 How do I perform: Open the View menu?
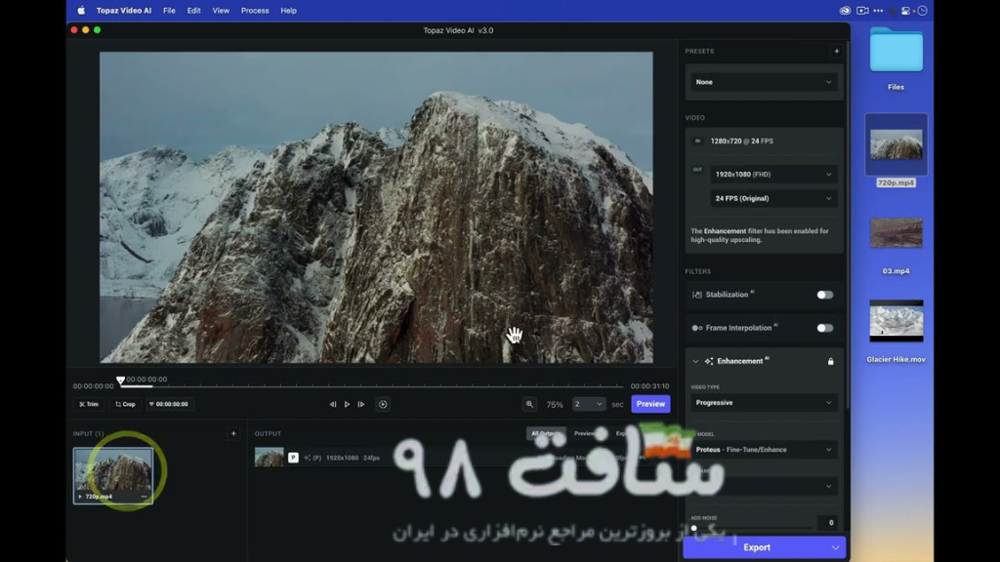tap(221, 10)
